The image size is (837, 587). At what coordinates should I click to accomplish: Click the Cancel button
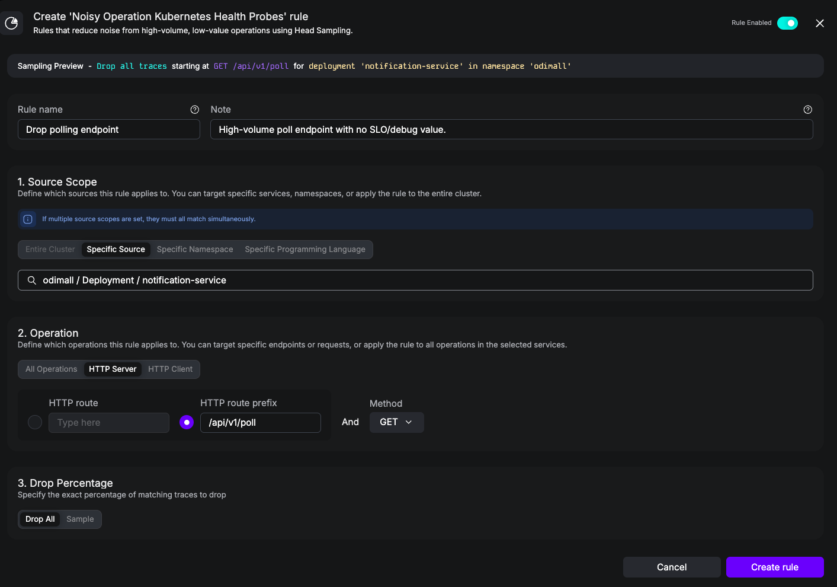pyautogui.click(x=672, y=567)
